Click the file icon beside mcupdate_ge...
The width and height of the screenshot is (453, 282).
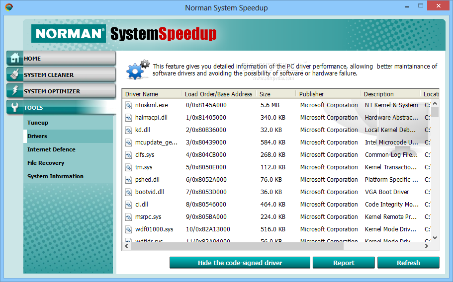click(x=128, y=142)
